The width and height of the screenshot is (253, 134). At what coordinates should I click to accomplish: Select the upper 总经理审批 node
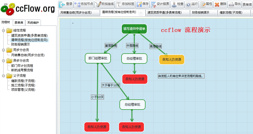click(134, 59)
